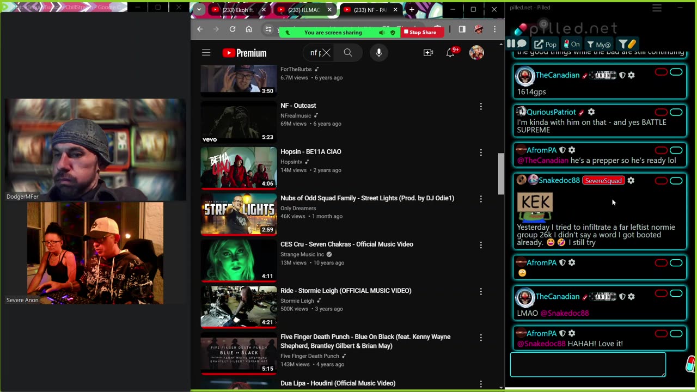The image size is (697, 392).
Task: Open options for Five Finger Death Punch video
Action: 481,338
